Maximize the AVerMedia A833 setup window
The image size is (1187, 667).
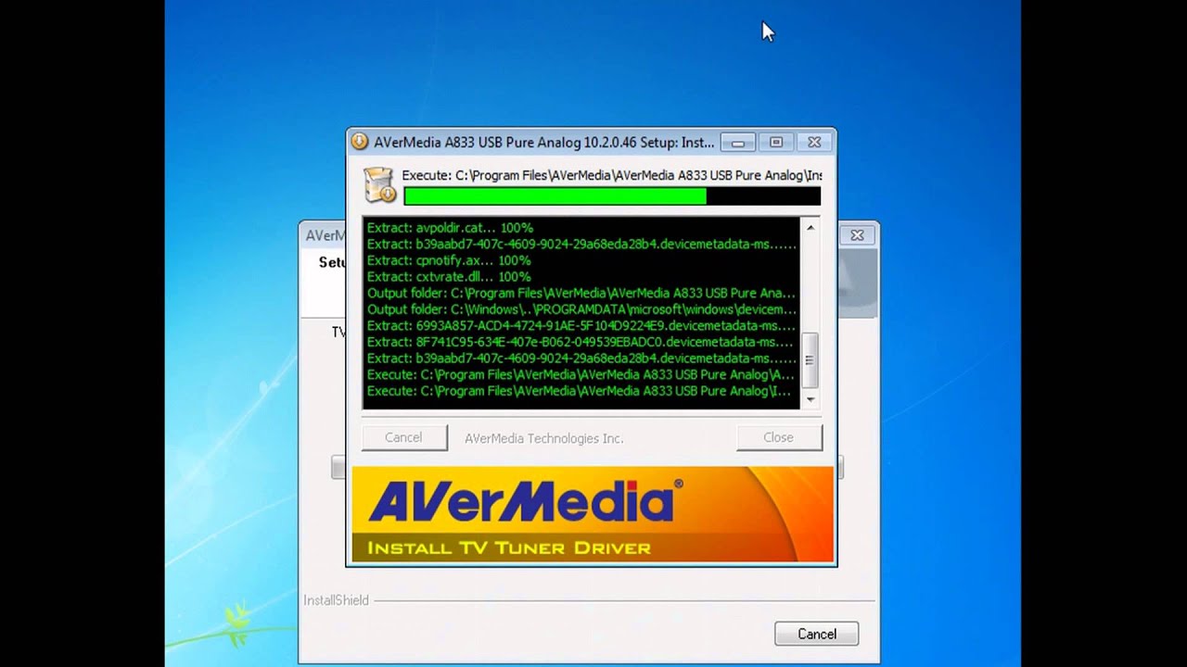(x=776, y=142)
